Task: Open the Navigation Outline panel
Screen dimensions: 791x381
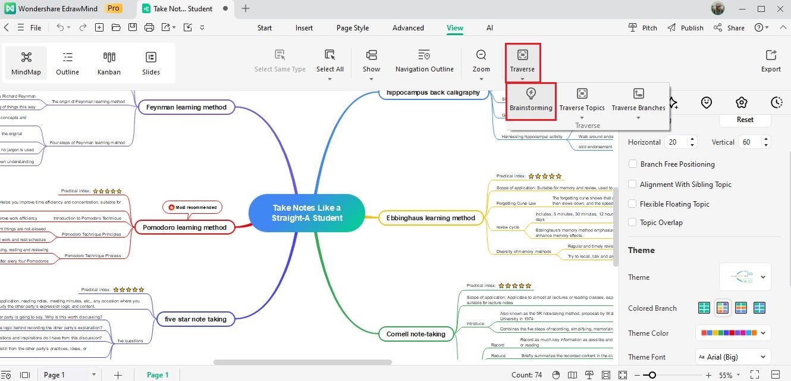Action: pyautogui.click(x=425, y=62)
